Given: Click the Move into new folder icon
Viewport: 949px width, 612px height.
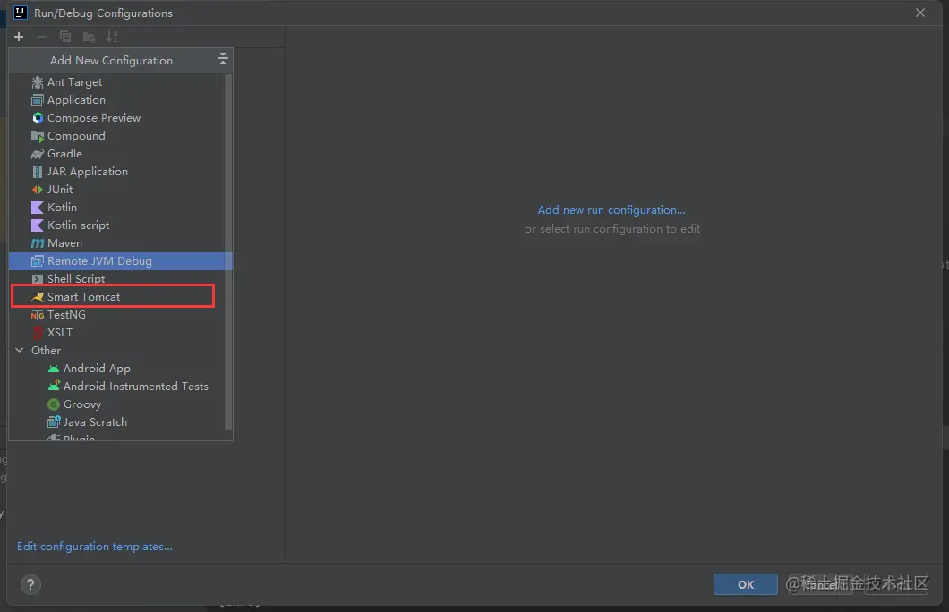Looking at the screenshot, I should click(89, 38).
